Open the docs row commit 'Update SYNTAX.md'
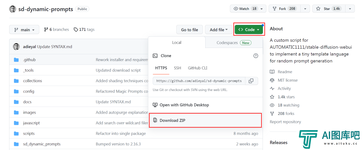This screenshot has width=364, height=150. tap(113, 102)
